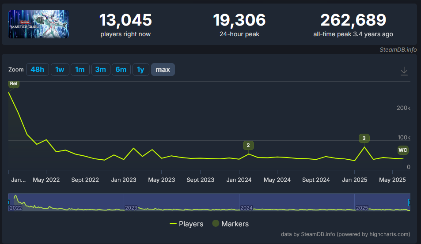Screen dimensions: 421x244
Task: Click 2024 in the navigator timeline
Action: [x=247, y=208]
